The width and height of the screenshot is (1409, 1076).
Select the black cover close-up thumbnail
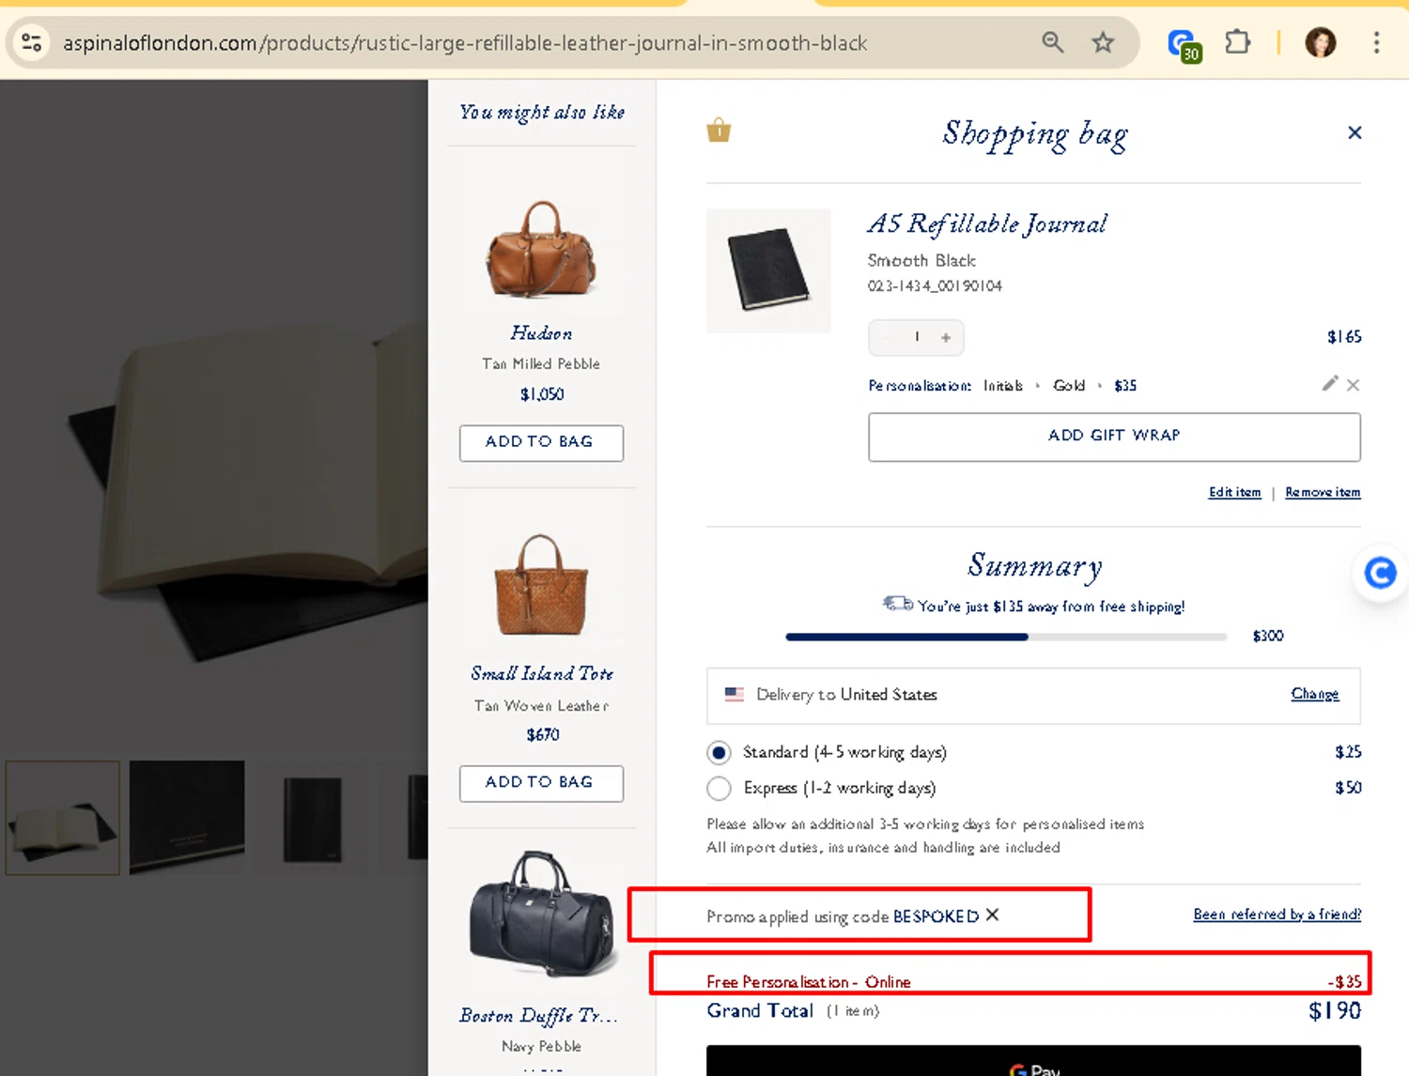[x=187, y=818]
